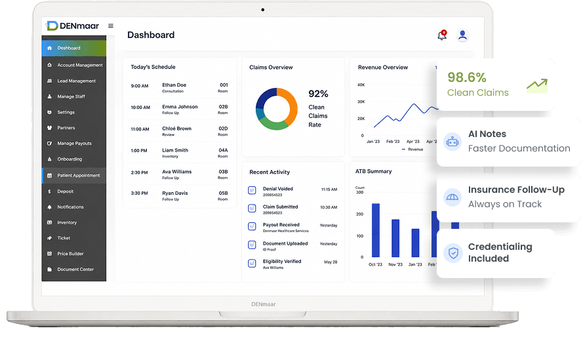The image size is (583, 341).
Task: Click the 98.6% Clean Claims card text
Action: point(478,85)
